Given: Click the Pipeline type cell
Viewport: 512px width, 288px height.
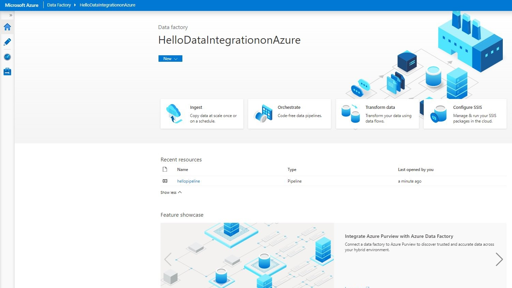Looking at the screenshot, I should (295, 181).
